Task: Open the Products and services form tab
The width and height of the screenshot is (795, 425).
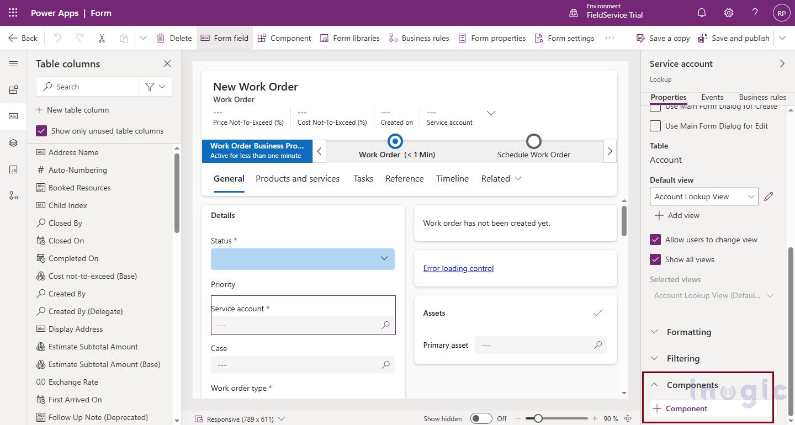Action: point(298,178)
